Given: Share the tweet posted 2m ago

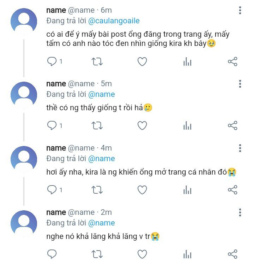Looking at the screenshot, I should (232, 254).
